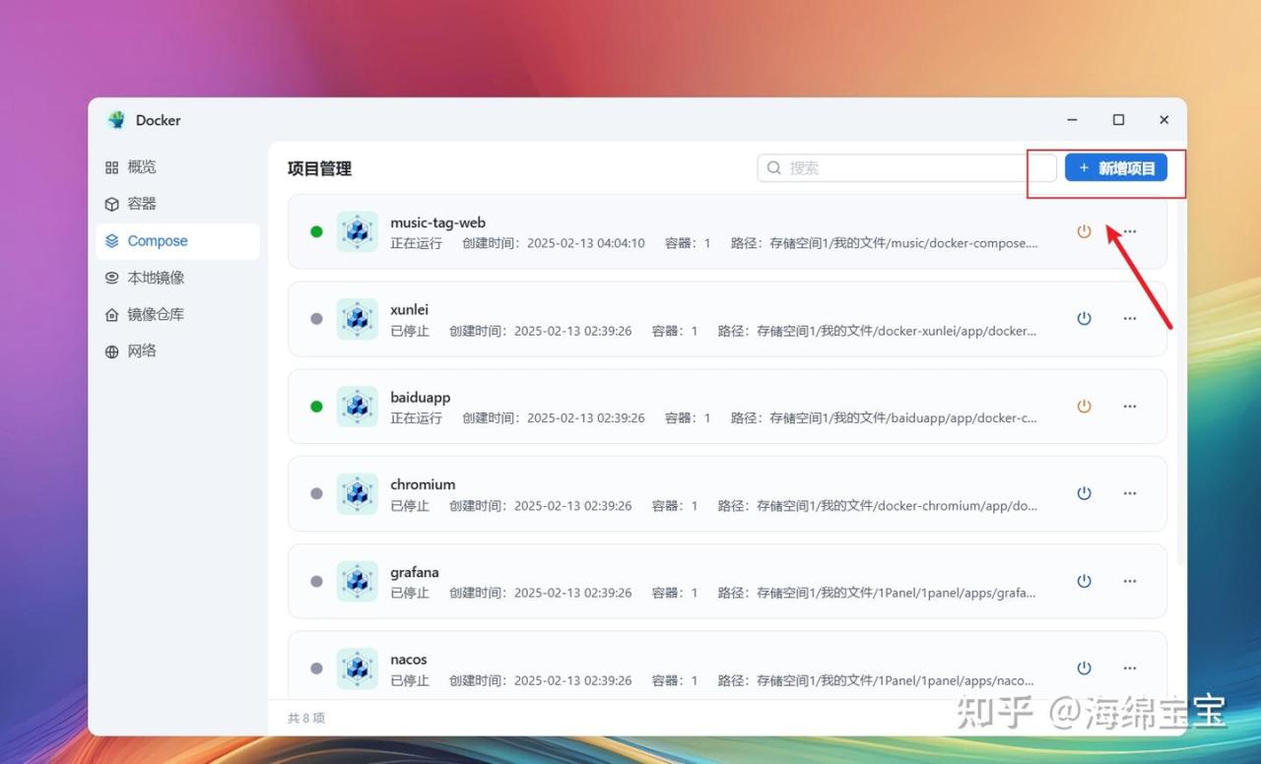1261x764 pixels.
Task: Select the Compose sidebar item
Action: pos(177,241)
